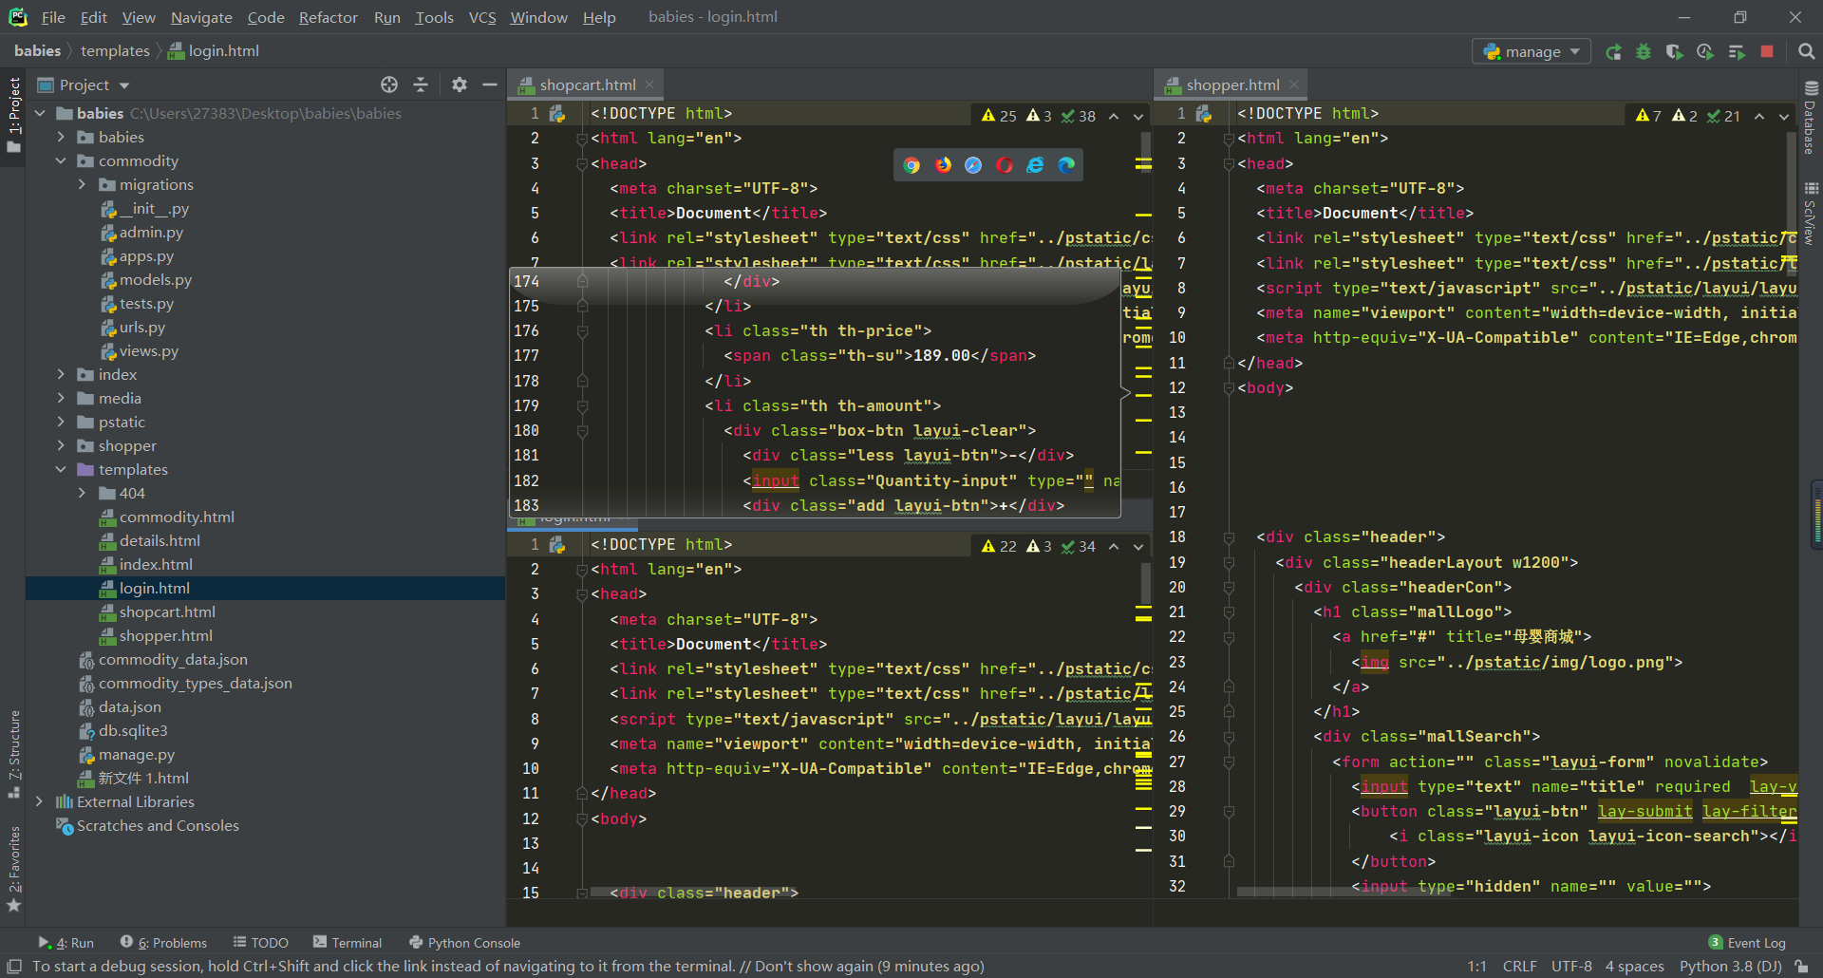
Task: Open the Run tool window
Action: (66, 943)
